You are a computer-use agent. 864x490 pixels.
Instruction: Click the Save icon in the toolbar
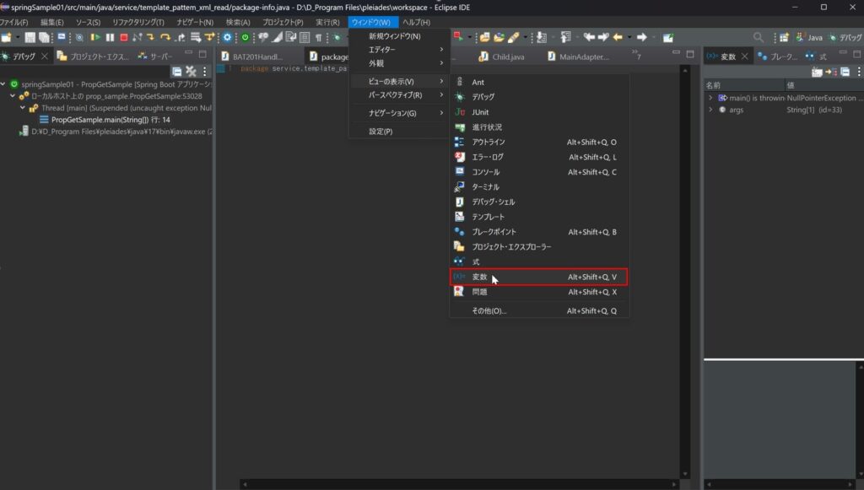click(30, 37)
